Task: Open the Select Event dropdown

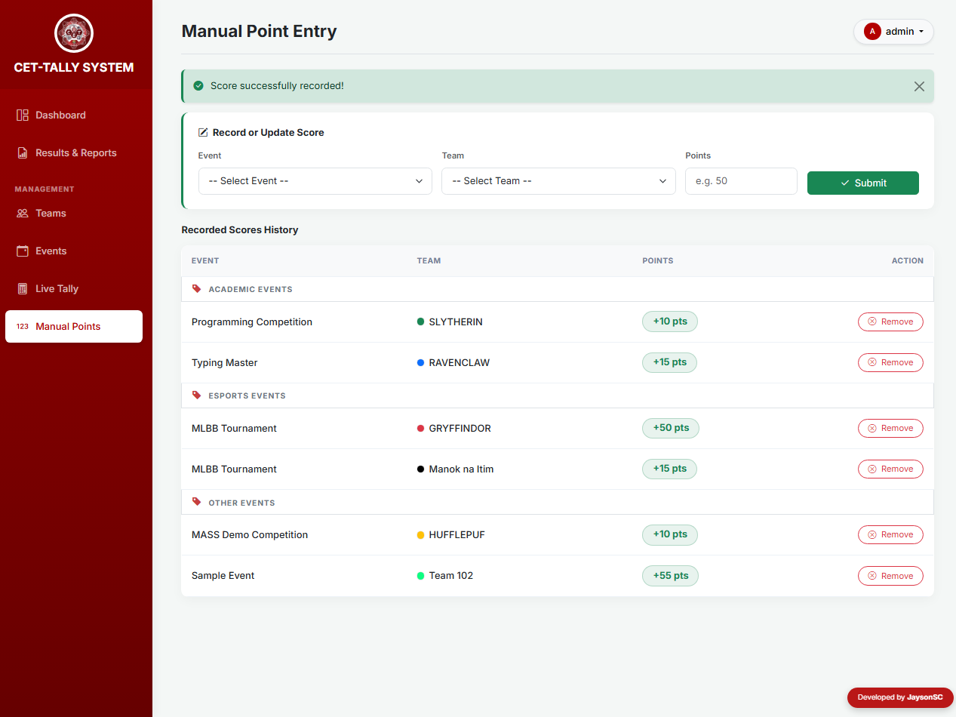Action: (315, 181)
